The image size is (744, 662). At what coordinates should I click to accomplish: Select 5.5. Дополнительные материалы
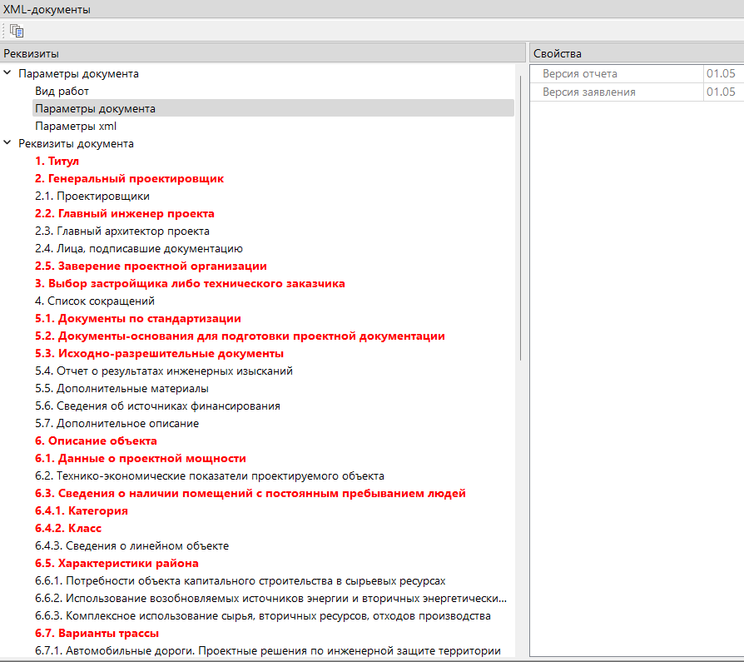[x=122, y=389]
